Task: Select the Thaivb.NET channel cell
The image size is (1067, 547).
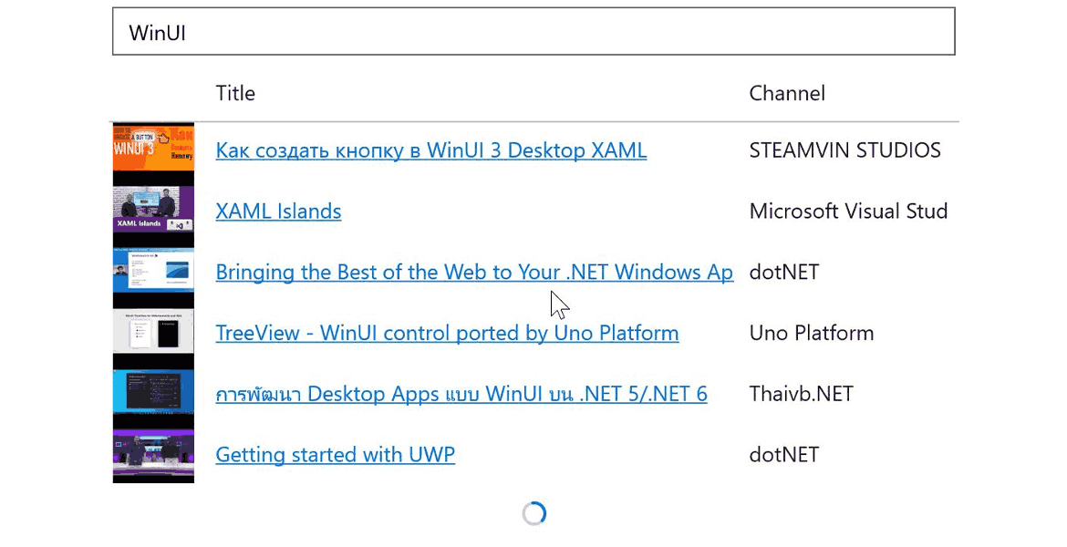Action: [x=801, y=394]
